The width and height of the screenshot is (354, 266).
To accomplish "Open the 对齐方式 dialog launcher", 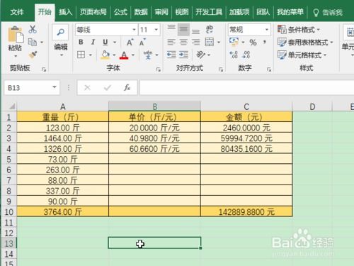I will pos(221,70).
